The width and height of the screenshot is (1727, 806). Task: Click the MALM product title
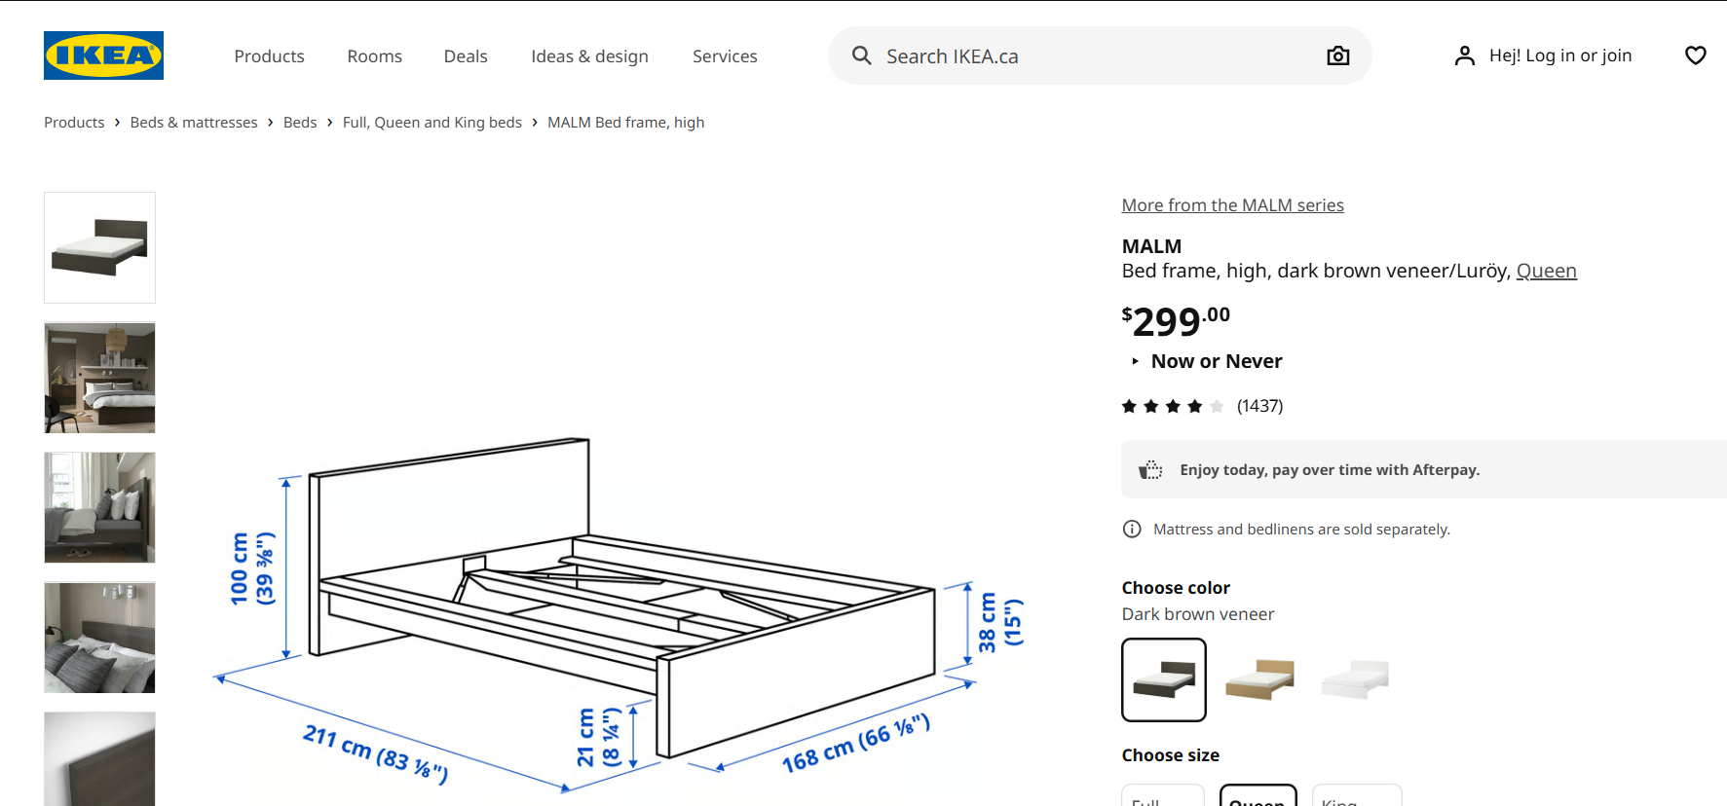[1151, 246]
